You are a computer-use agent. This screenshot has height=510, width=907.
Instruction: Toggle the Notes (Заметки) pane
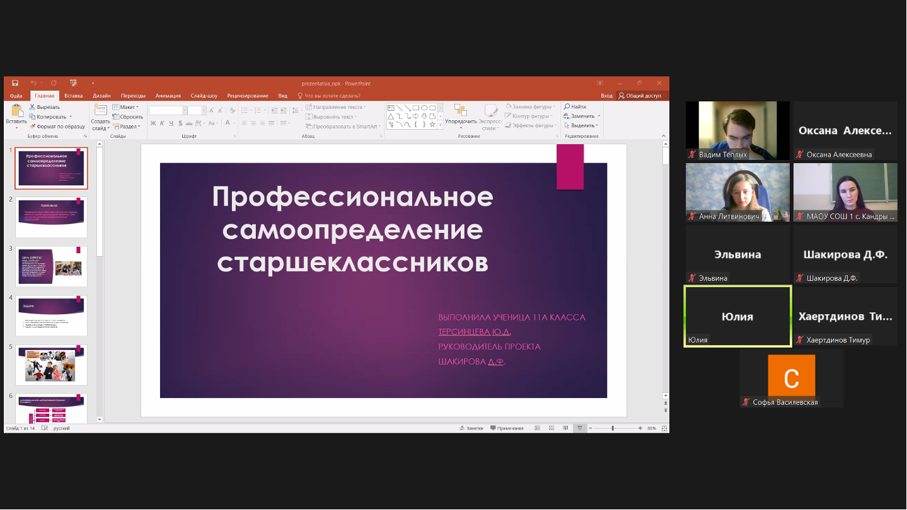471,428
